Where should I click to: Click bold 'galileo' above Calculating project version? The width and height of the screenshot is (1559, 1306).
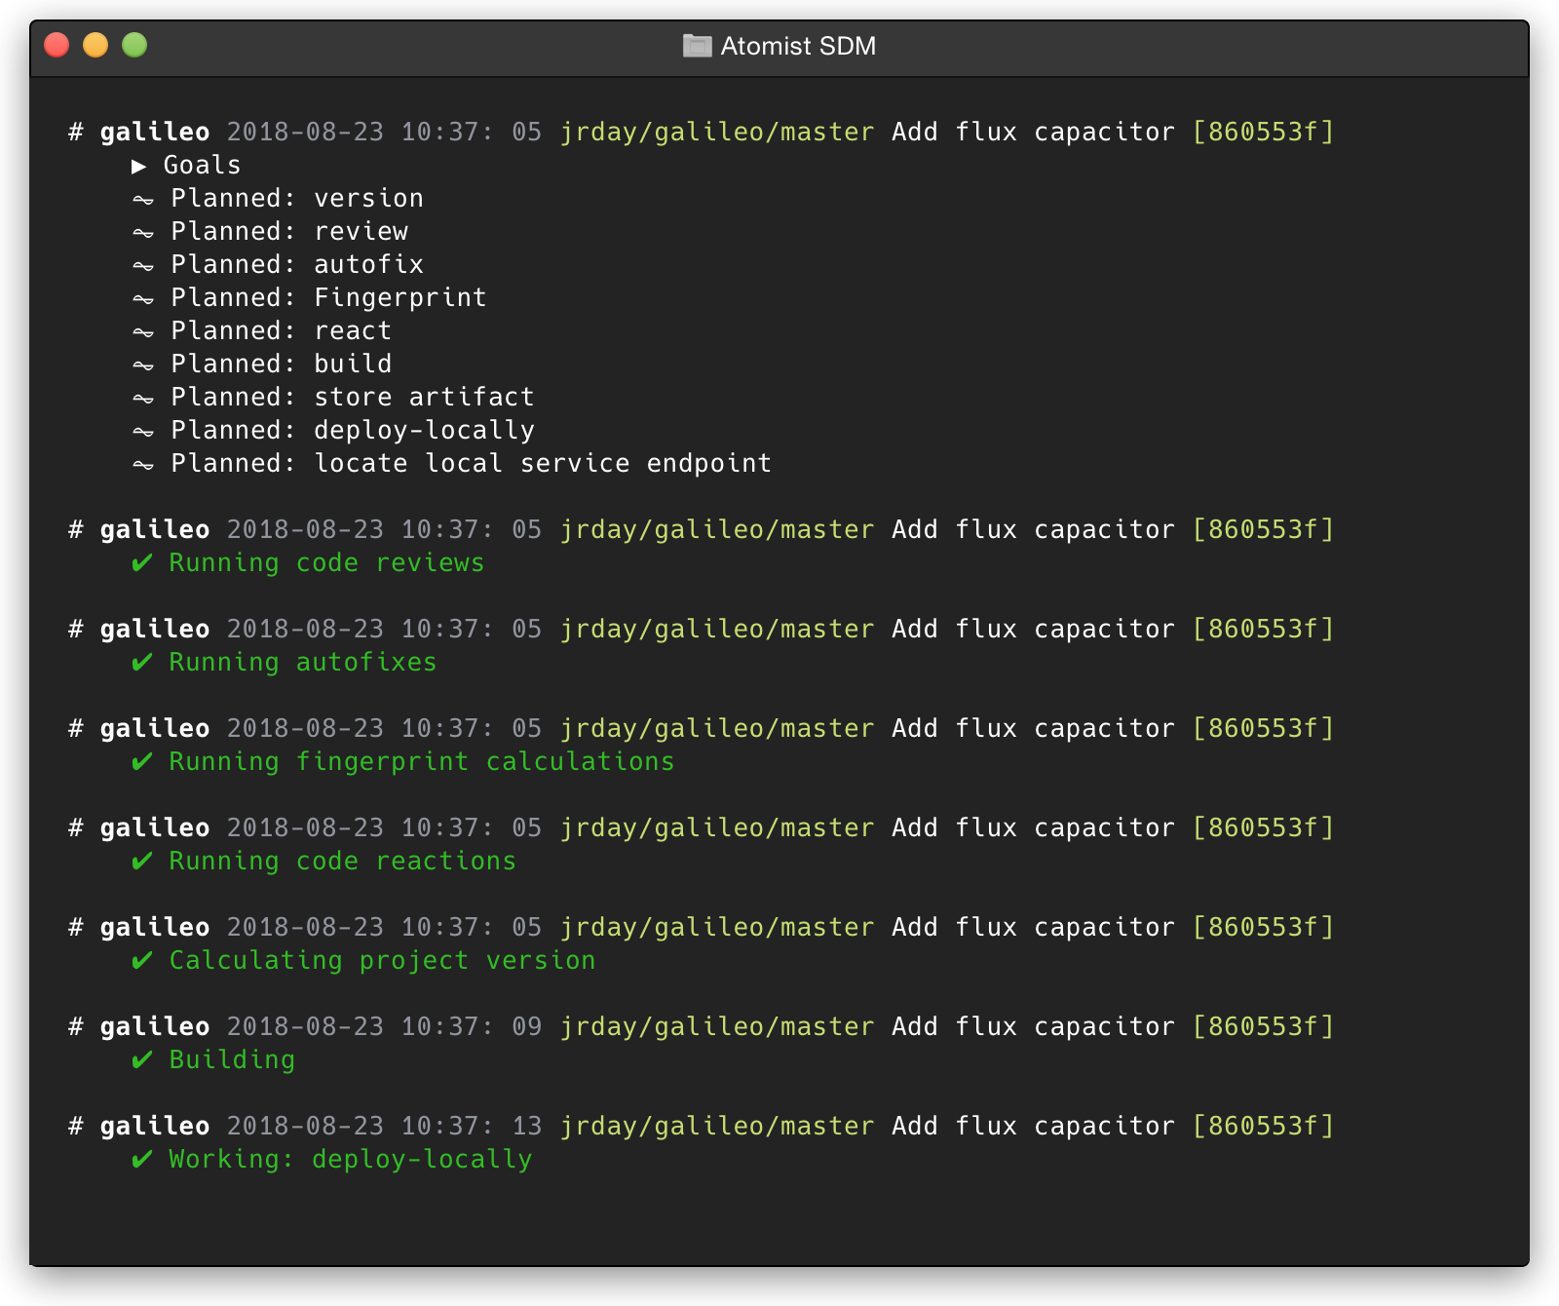click(155, 927)
